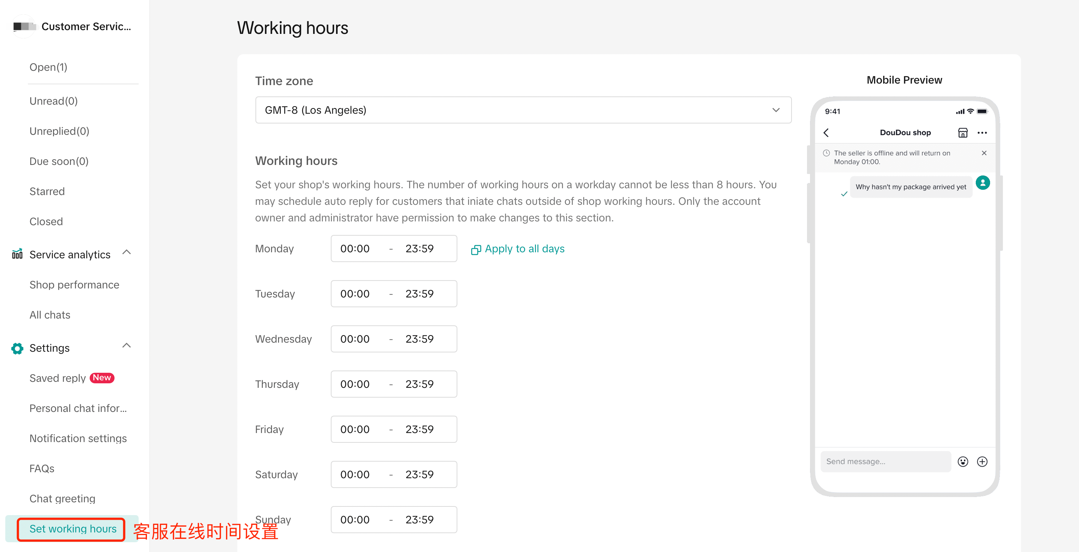Click Monday start time 00:00 field
This screenshot has width=1079, height=552.
355,249
